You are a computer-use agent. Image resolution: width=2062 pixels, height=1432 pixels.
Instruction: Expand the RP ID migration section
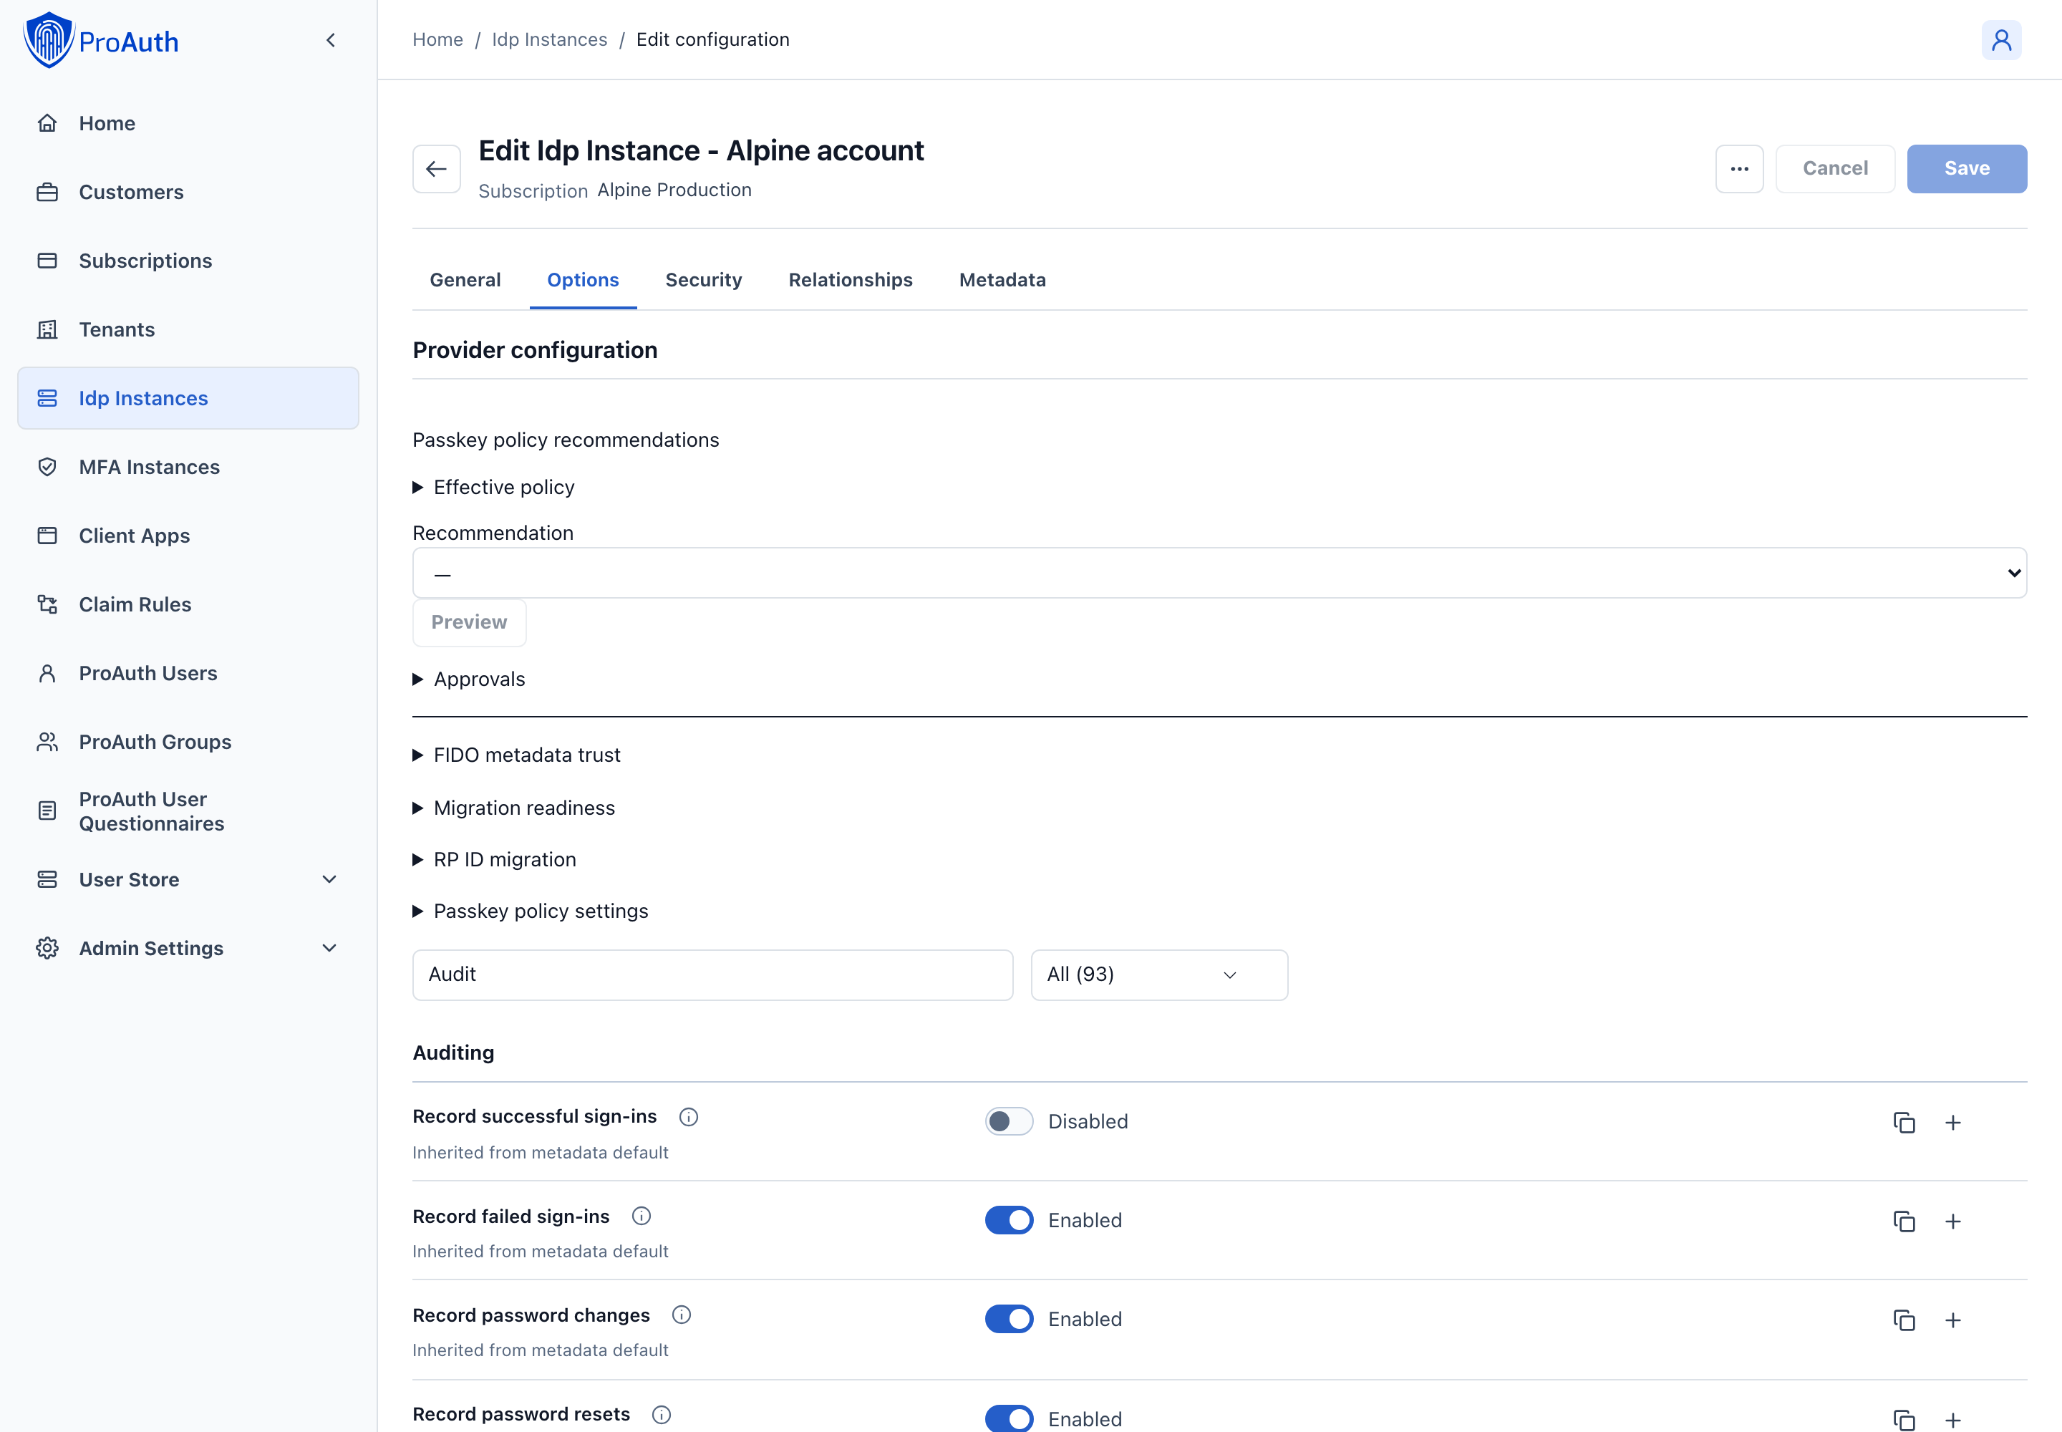click(495, 860)
